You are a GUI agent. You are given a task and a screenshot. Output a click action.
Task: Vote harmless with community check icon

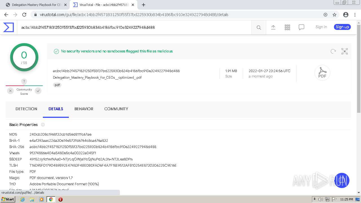point(38,91)
